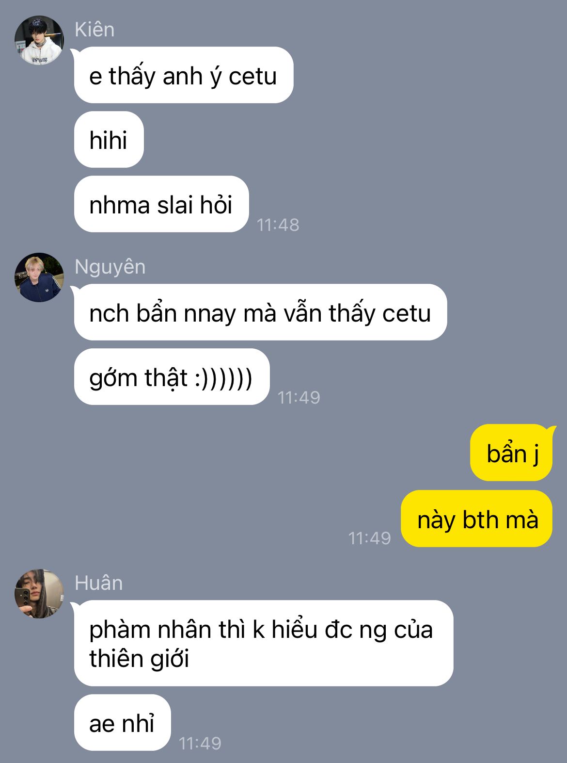Image resolution: width=567 pixels, height=763 pixels.
Task: Select the 'gớm thật :))))))' bubble
Action: click(x=172, y=377)
